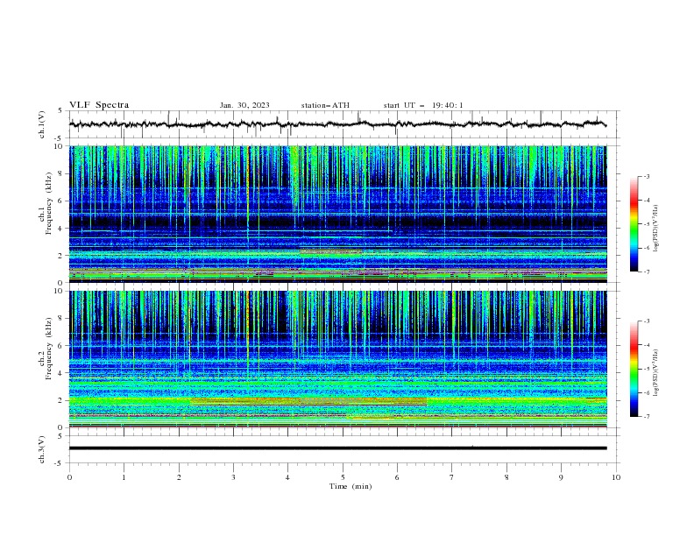
Task: Click the time axis tick label '7'
Action: coord(452,477)
